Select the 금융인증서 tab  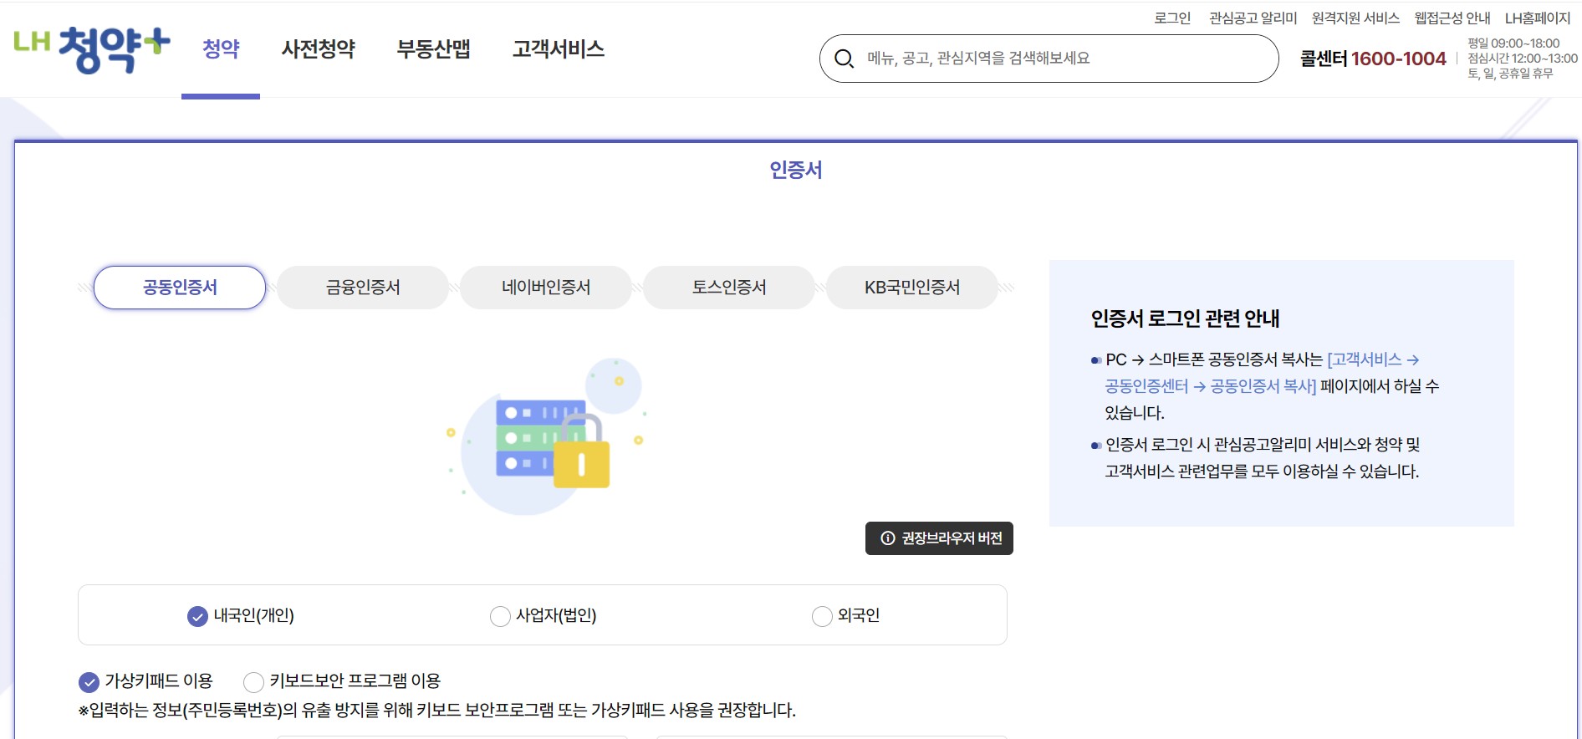[363, 288]
